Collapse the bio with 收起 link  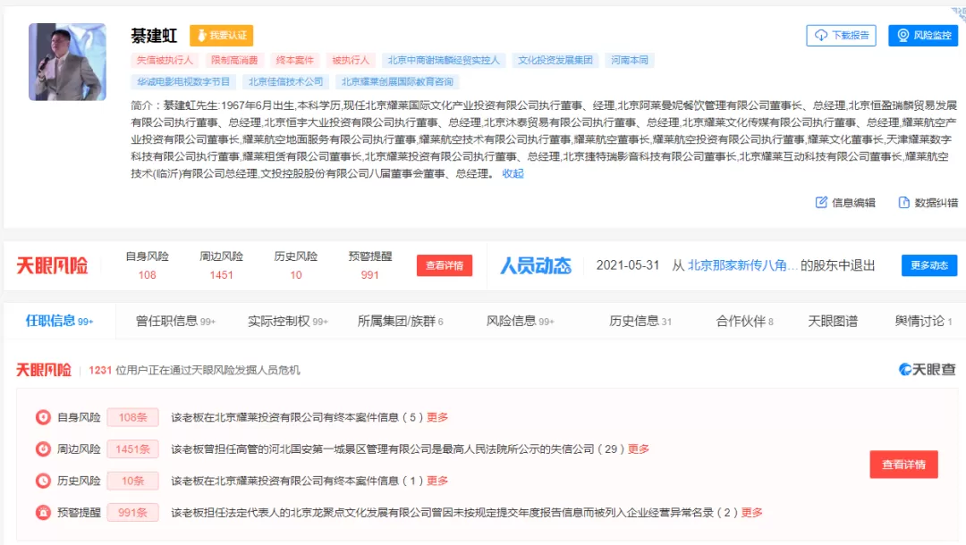[x=513, y=173]
